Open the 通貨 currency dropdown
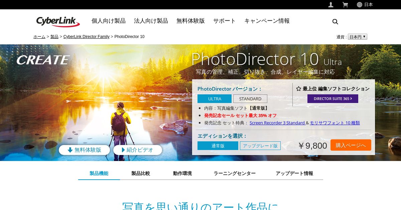401x210 pixels. (x=358, y=37)
